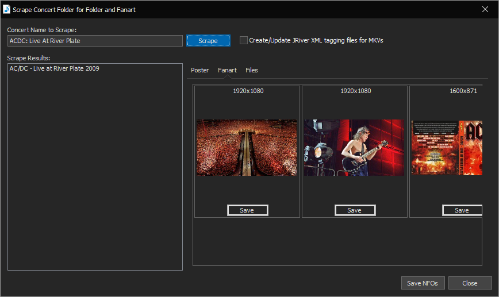Screen dimensions: 499x297
Task: Click the stadium crowd fanart thumbnail
Action: coord(247,148)
